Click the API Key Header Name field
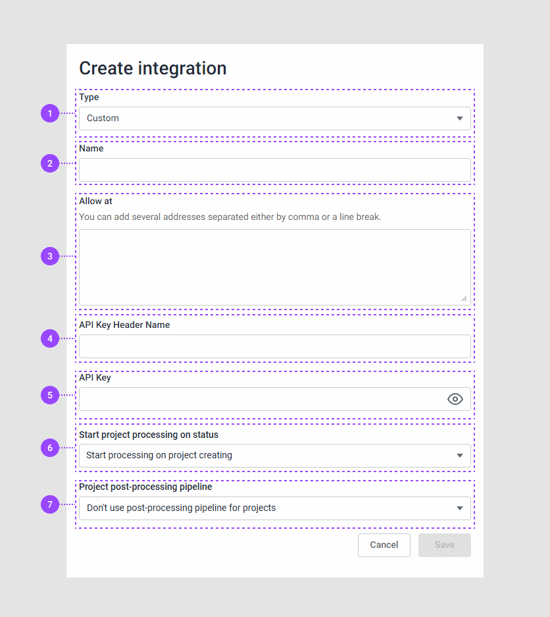 275,346
